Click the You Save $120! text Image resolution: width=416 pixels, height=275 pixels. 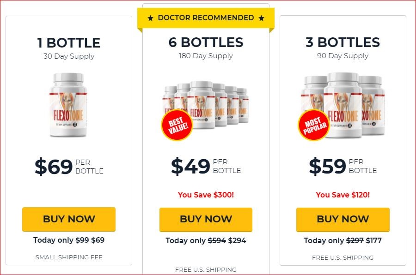[343, 195]
